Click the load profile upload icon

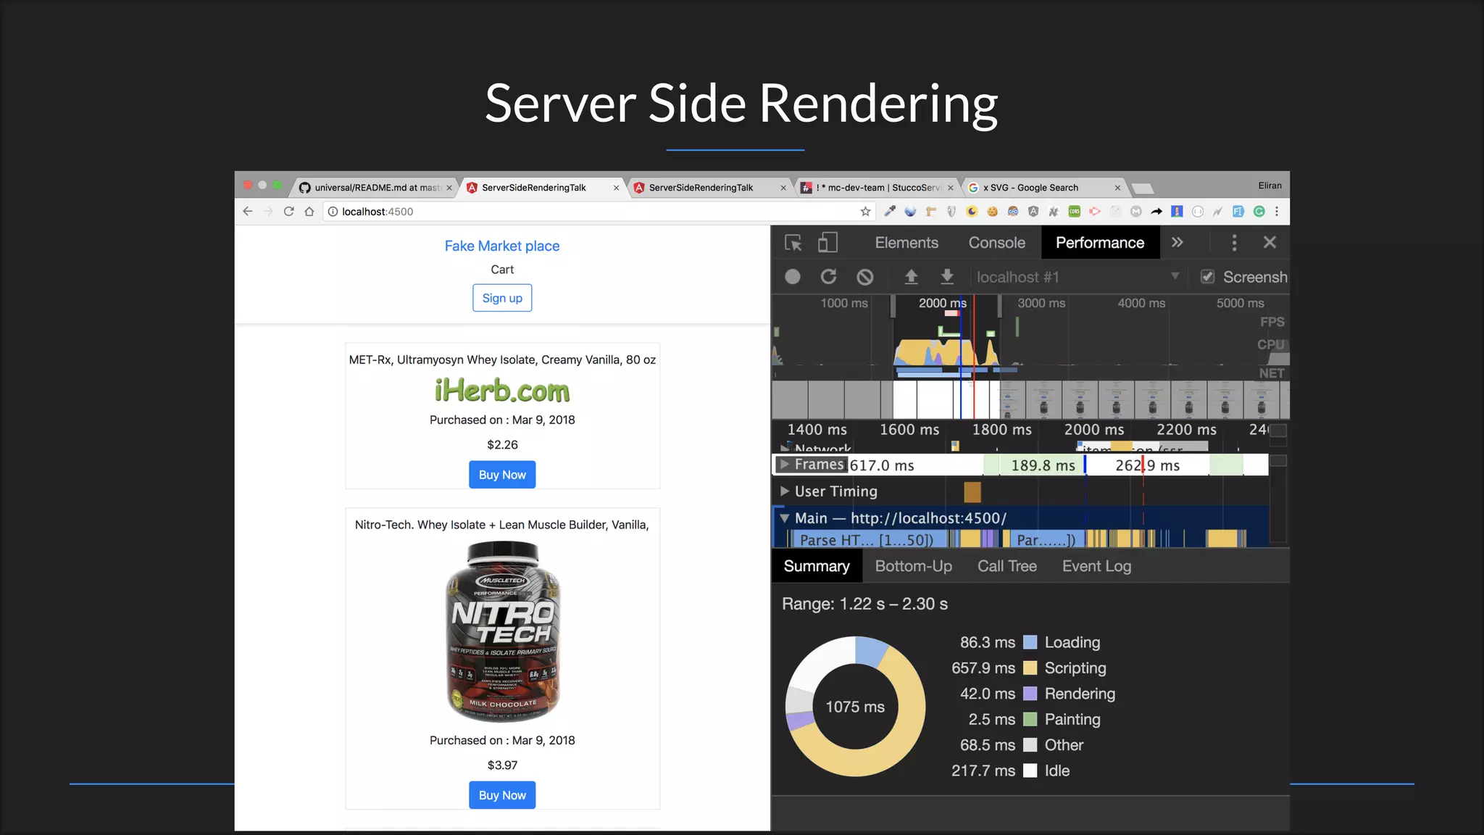[911, 277]
